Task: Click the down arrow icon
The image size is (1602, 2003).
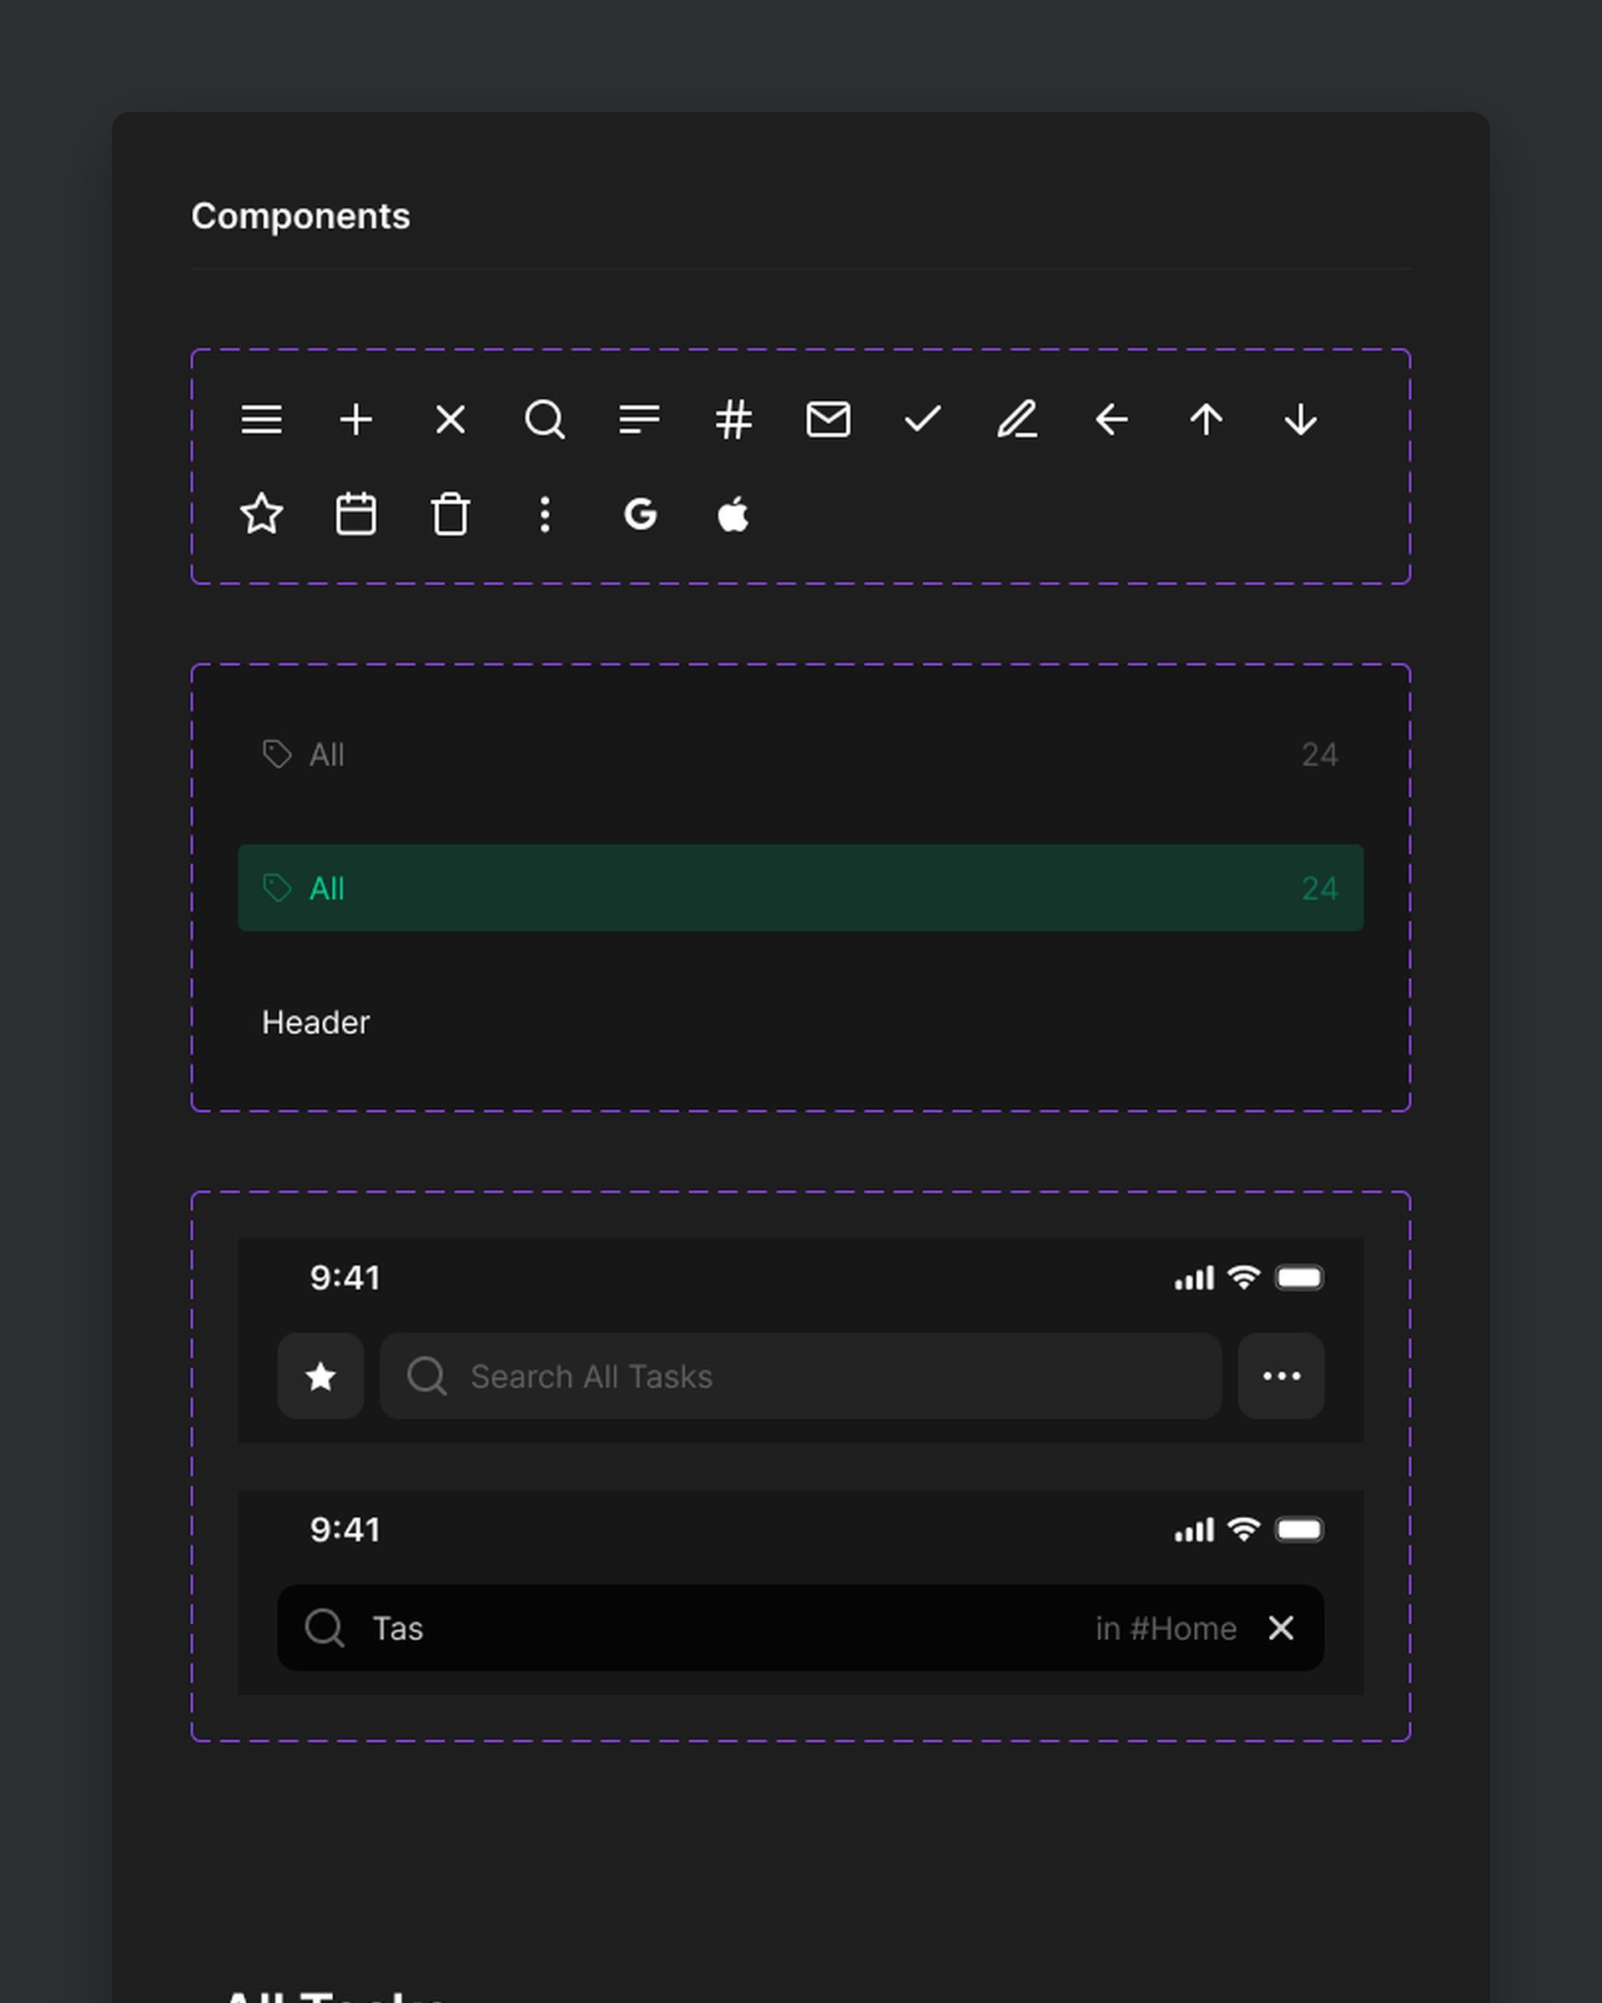Action: tap(1300, 420)
